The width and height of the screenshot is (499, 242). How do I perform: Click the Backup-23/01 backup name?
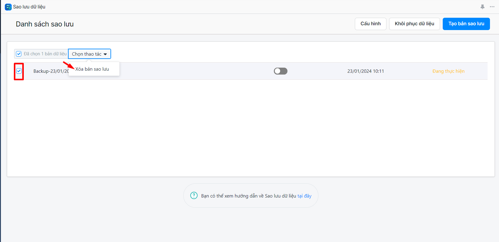pyautogui.click(x=51, y=71)
